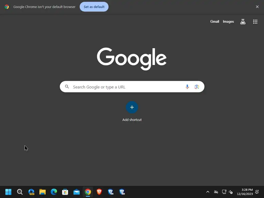Click the Add shortcut label

[x=132, y=120]
